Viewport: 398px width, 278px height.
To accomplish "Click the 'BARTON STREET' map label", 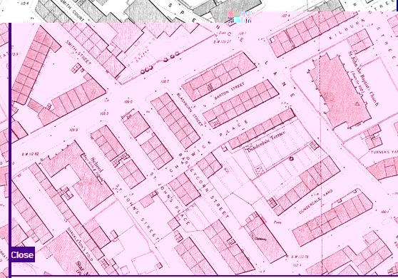I will click(x=230, y=91).
